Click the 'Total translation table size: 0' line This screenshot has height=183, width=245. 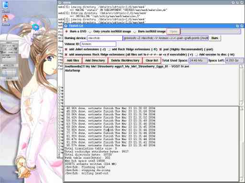coord(91,149)
